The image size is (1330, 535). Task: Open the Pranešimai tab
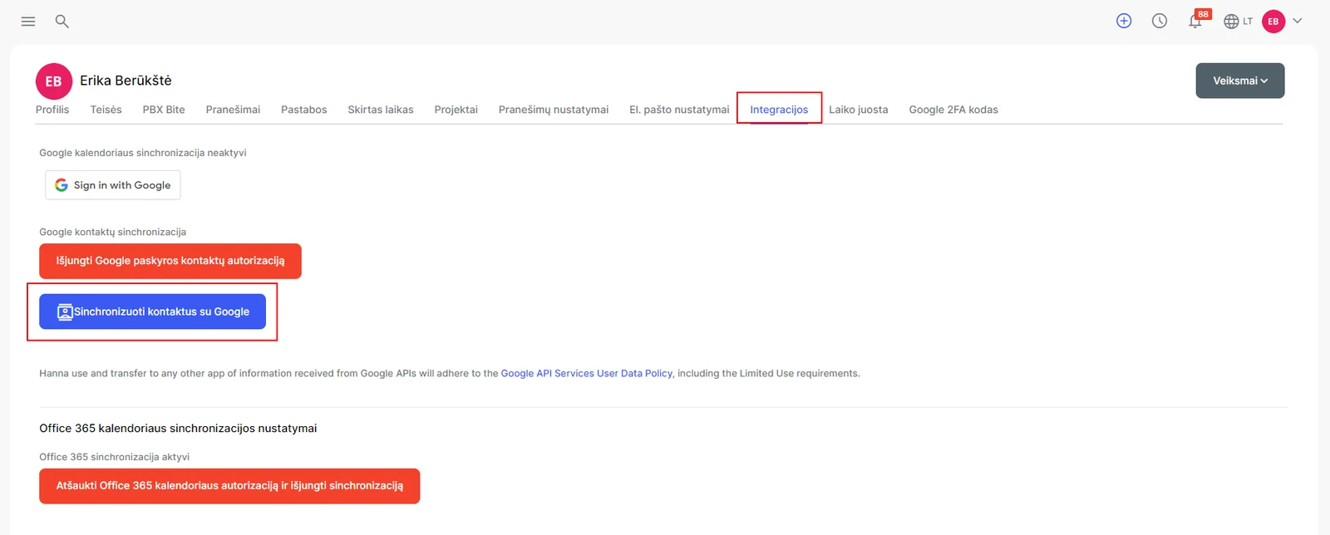point(233,110)
